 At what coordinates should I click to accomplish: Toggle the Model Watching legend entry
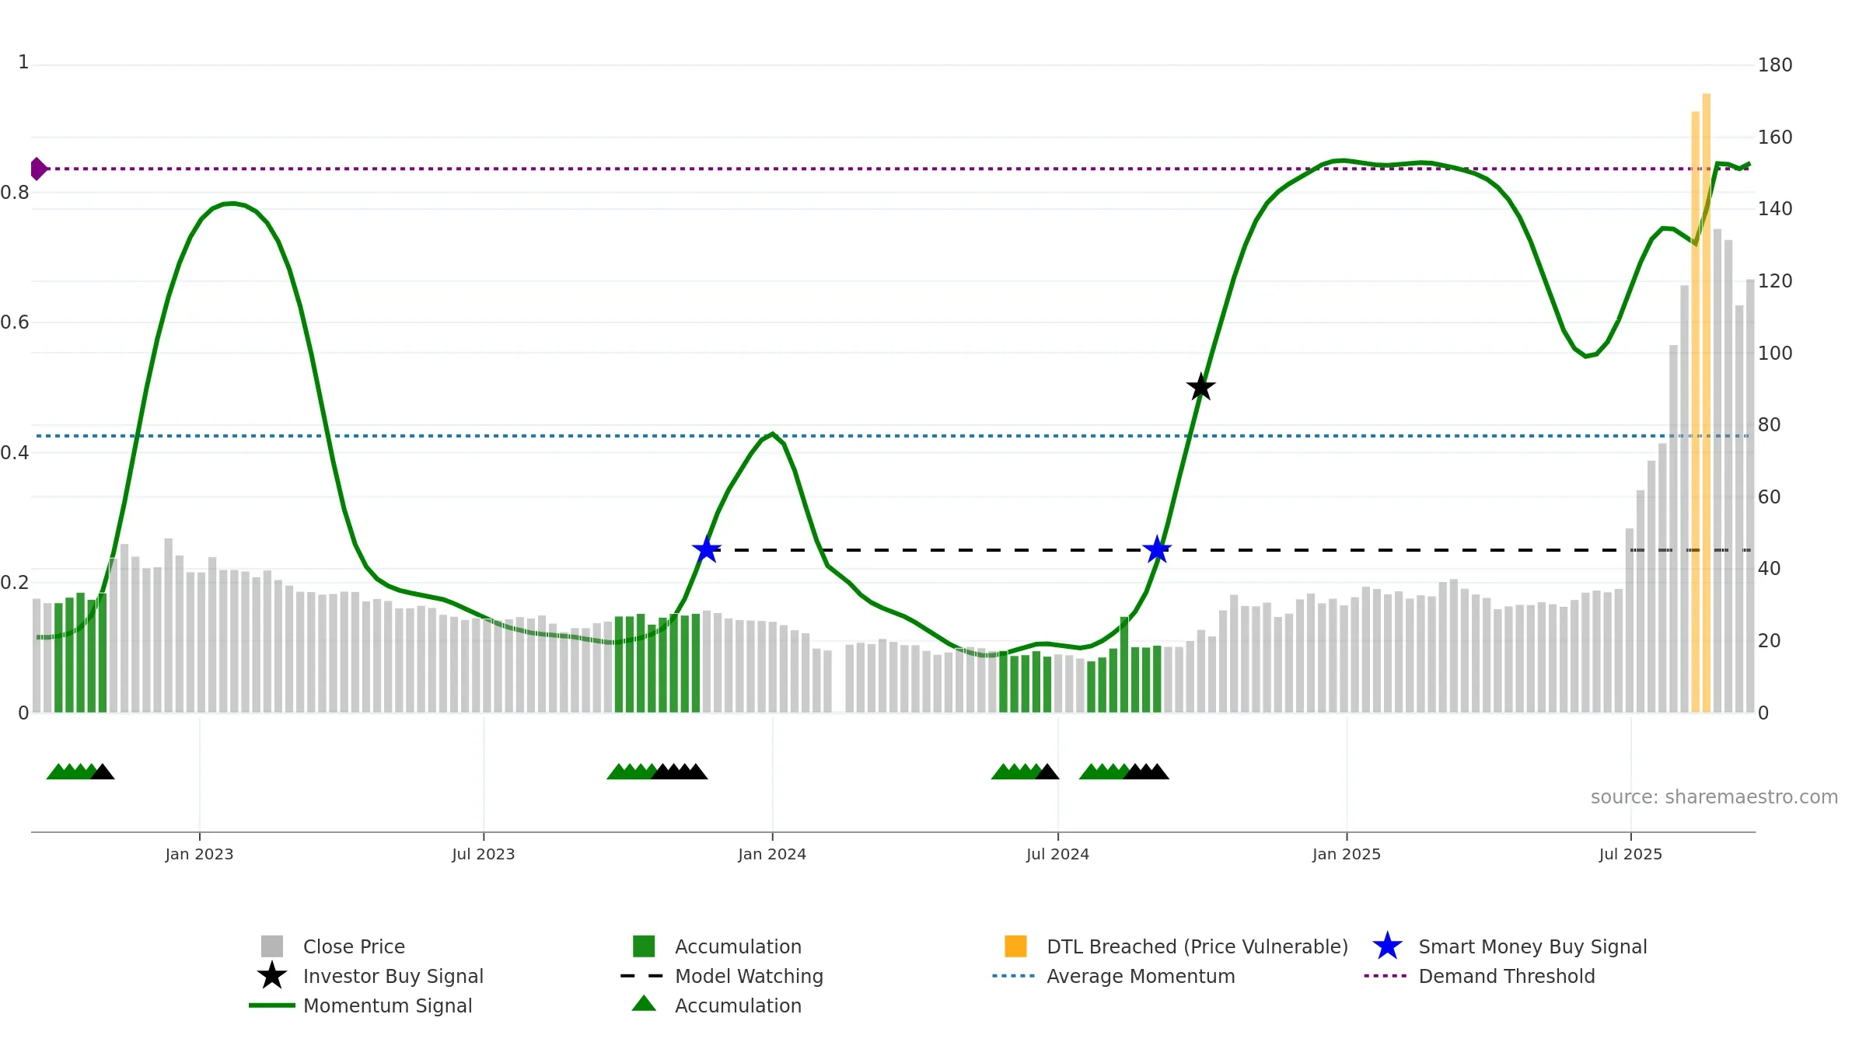coord(722,976)
